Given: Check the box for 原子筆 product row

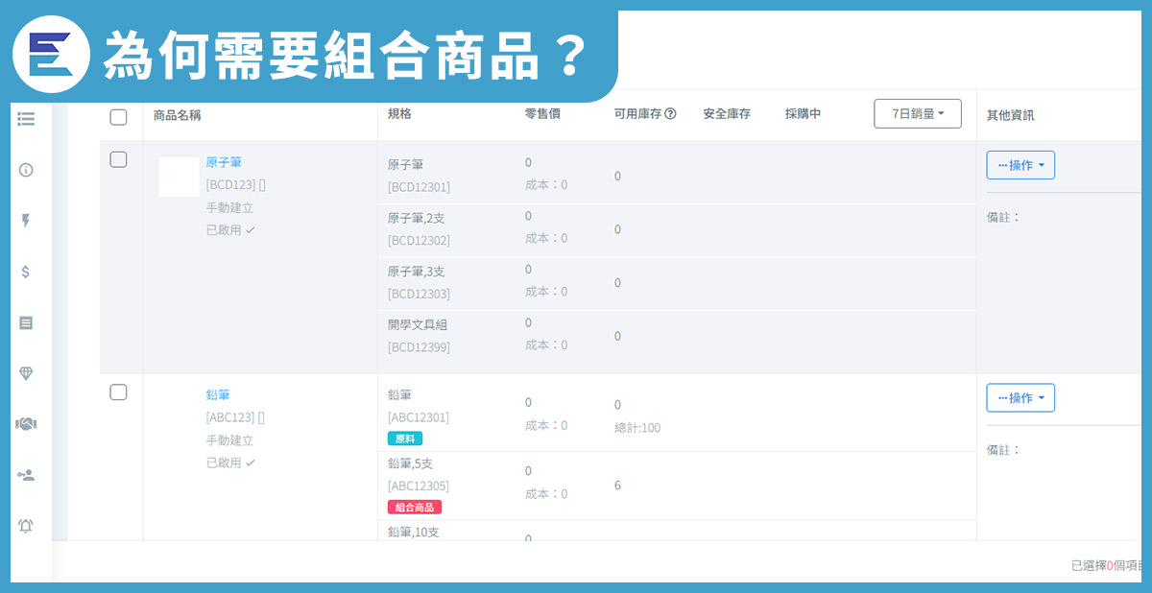Looking at the screenshot, I should (118, 159).
